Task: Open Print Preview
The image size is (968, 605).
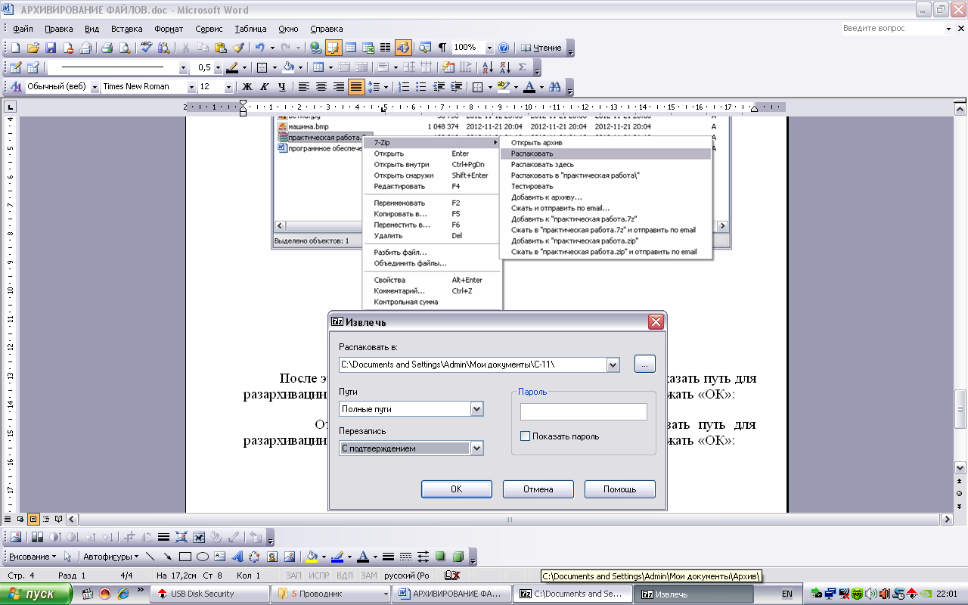Action: point(124,48)
